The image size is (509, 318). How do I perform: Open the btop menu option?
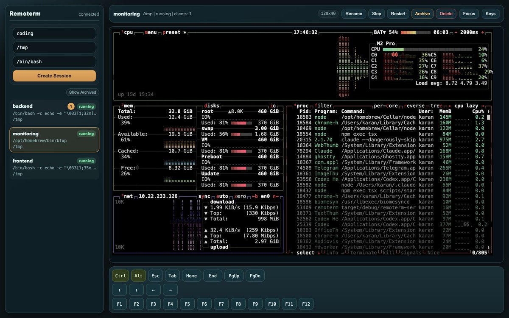[151, 32]
